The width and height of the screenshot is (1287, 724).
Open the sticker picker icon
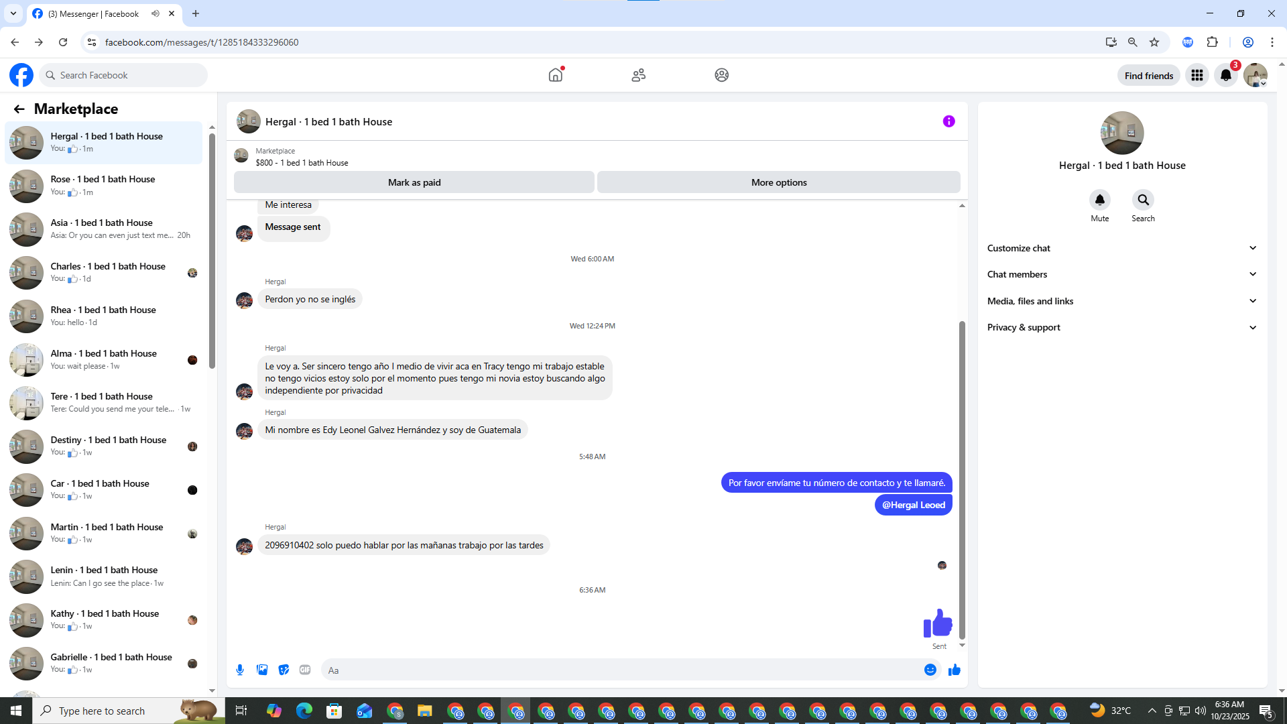point(284,670)
